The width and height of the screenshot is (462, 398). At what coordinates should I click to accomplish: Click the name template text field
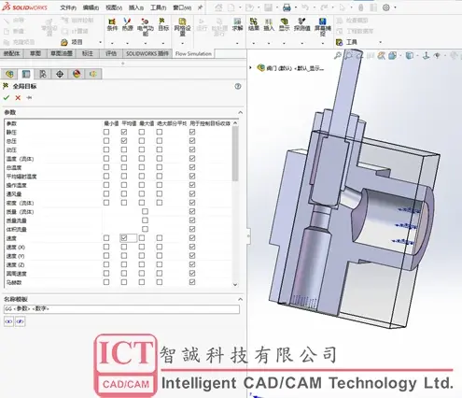[x=121, y=309]
